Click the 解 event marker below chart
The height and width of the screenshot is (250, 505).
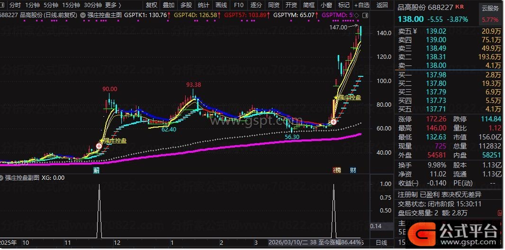(x=96, y=170)
